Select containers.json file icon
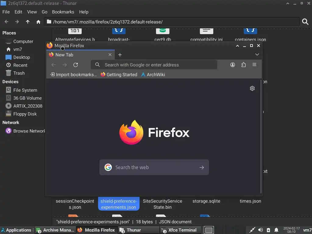312x234 pixels. (x=250, y=31)
